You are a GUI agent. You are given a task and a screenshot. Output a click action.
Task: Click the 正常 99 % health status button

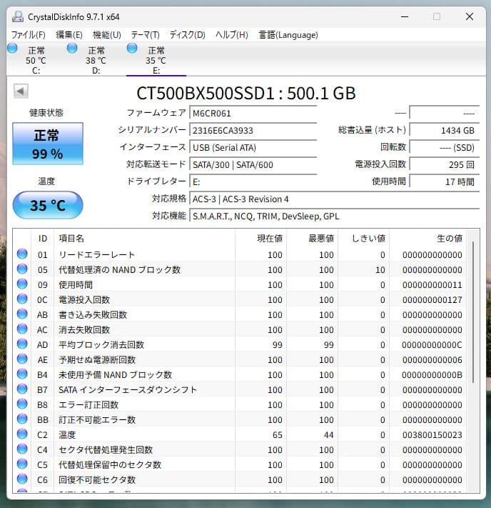point(48,144)
